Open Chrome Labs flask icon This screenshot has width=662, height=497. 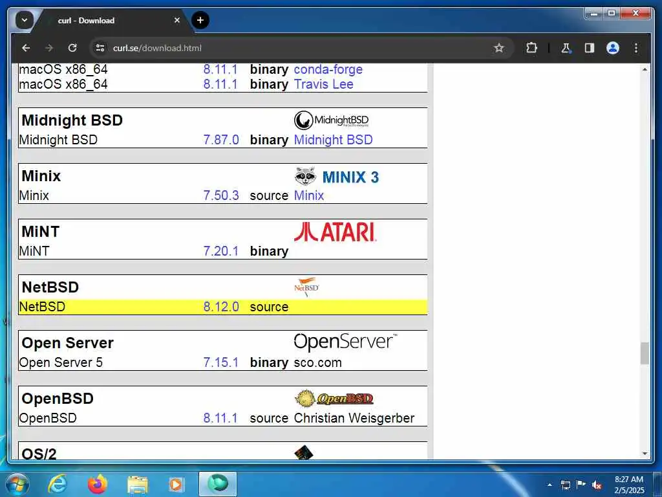point(566,48)
